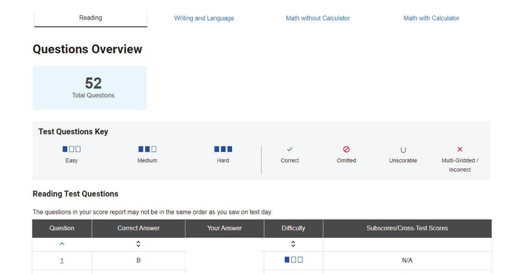This screenshot has width=523, height=274.
Task: Switch to the Writing and Language tab
Action: click(204, 18)
